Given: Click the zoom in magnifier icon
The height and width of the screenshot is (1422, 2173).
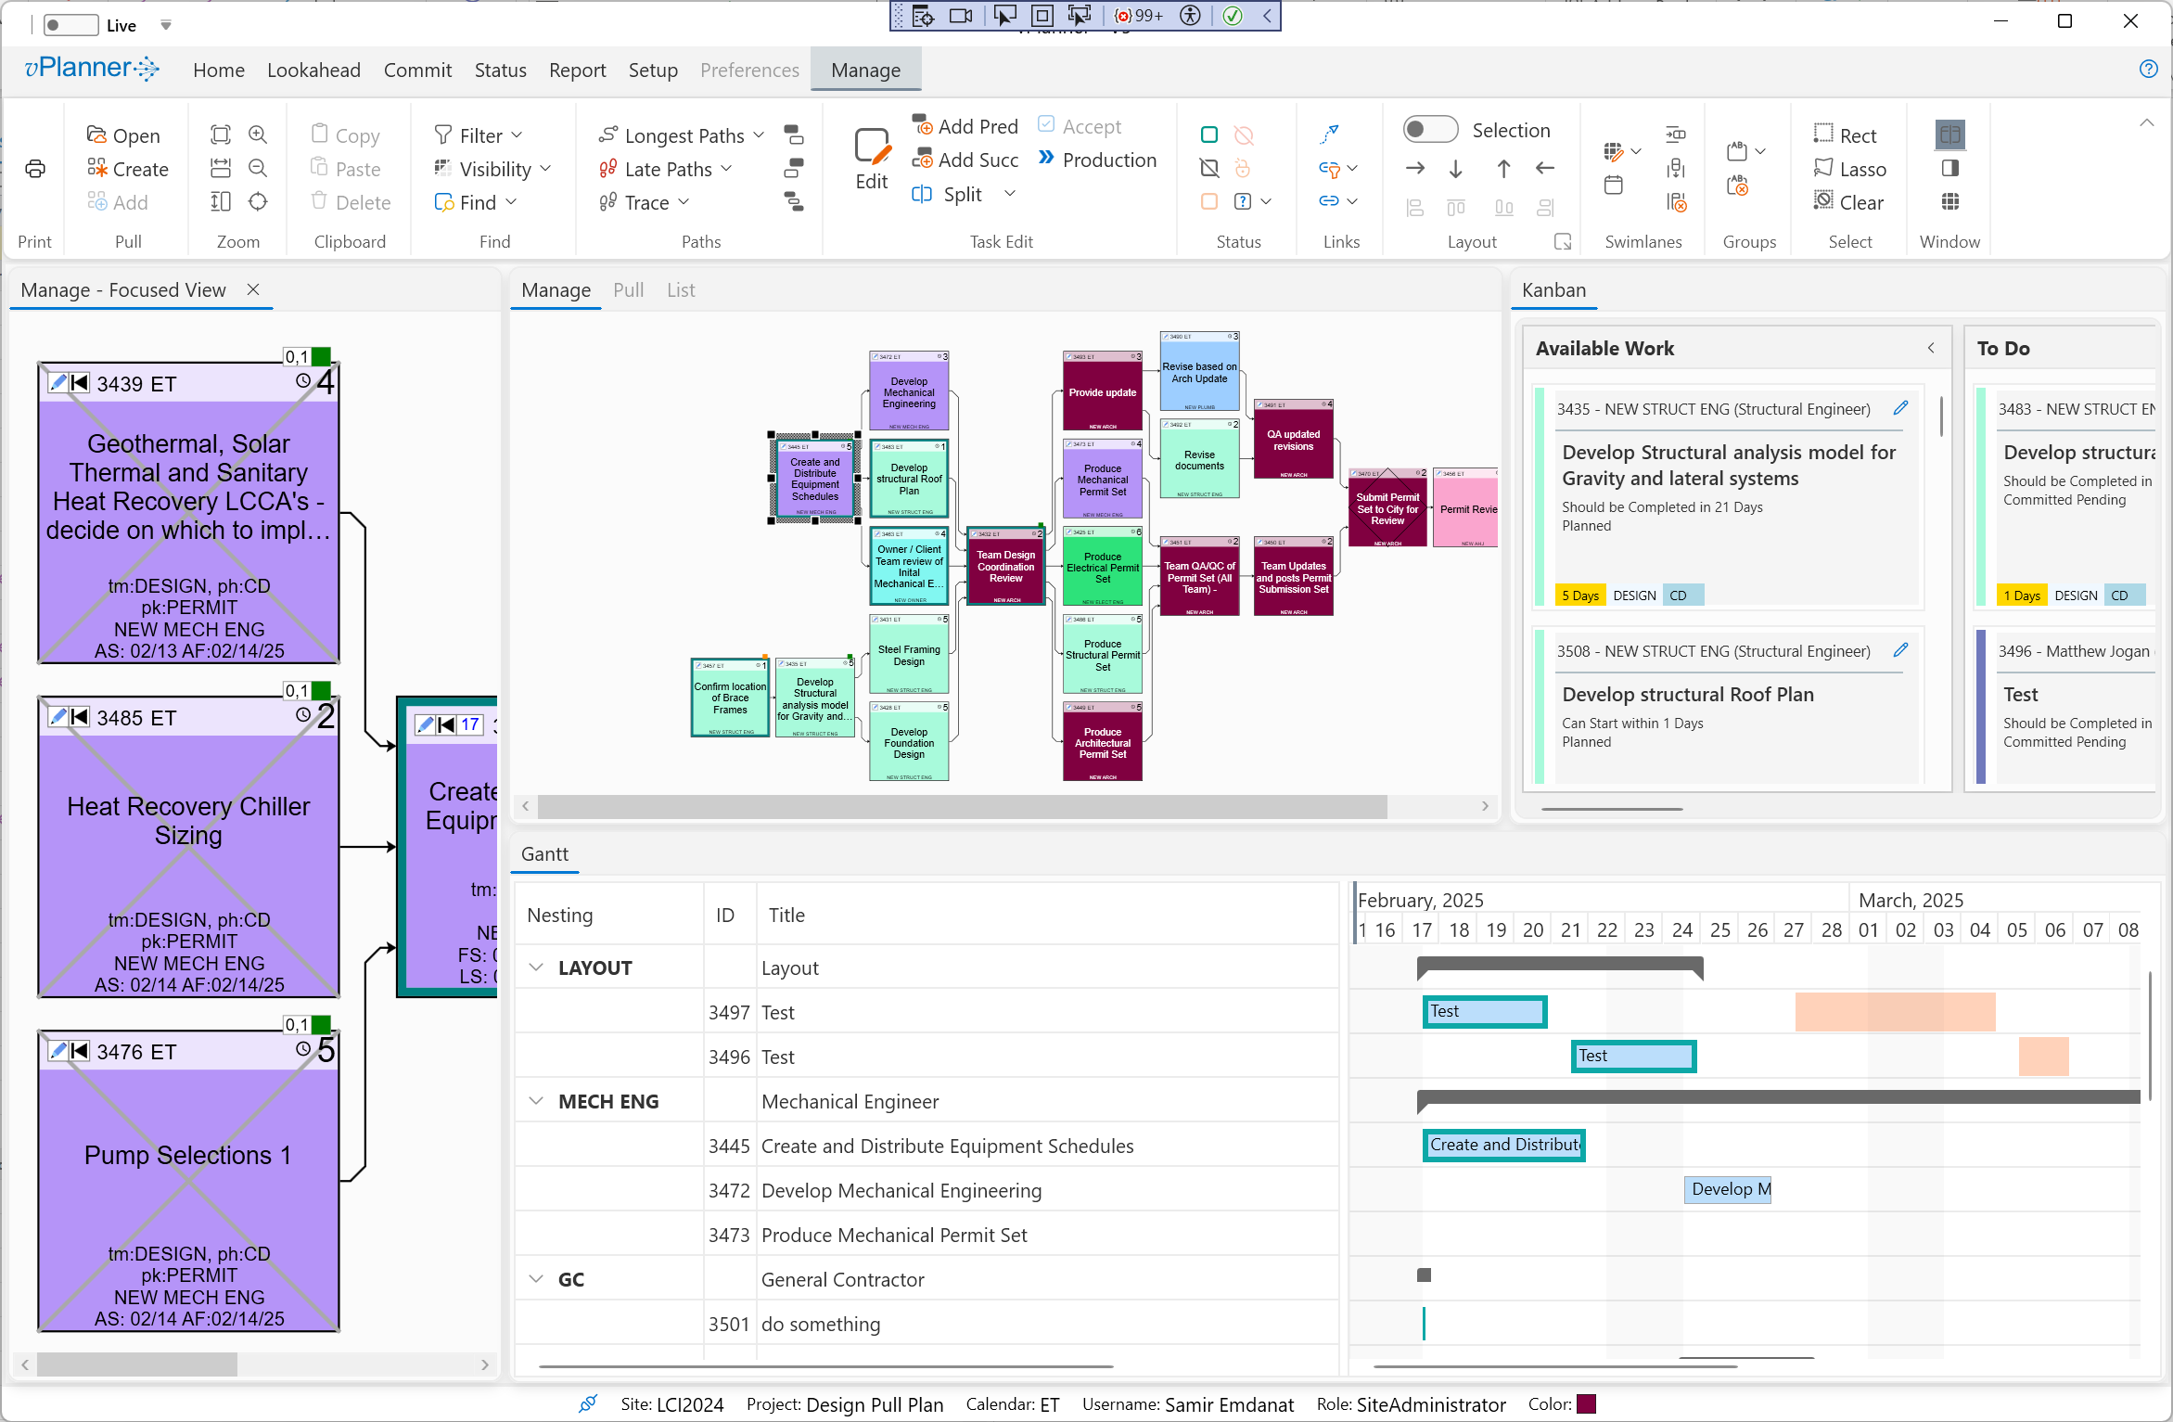Looking at the screenshot, I should (x=258, y=135).
